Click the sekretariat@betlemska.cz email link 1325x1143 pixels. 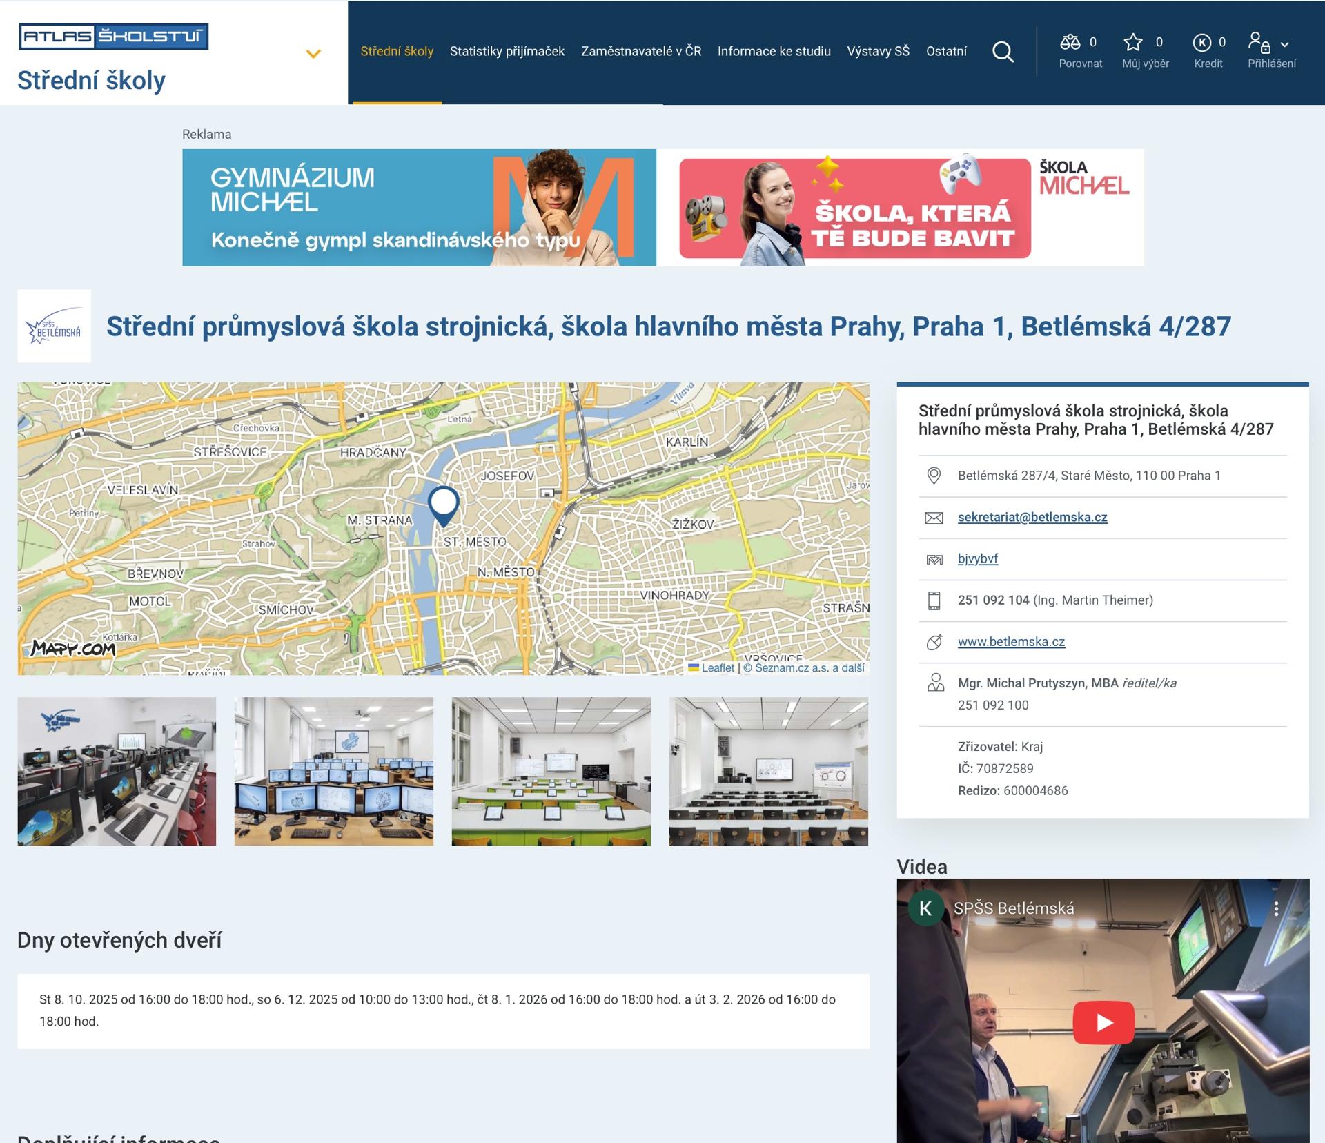(1032, 517)
